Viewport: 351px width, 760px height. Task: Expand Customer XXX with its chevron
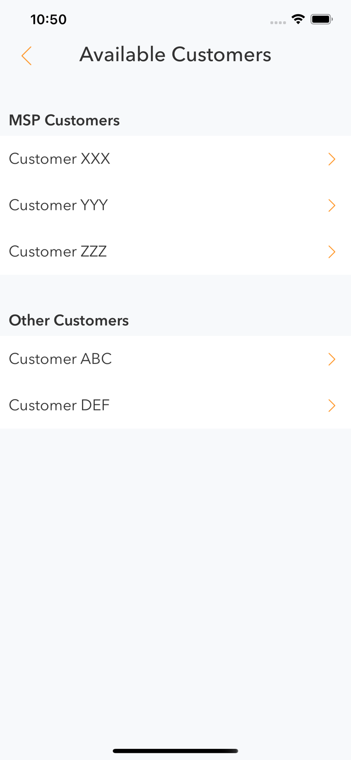[332, 159]
